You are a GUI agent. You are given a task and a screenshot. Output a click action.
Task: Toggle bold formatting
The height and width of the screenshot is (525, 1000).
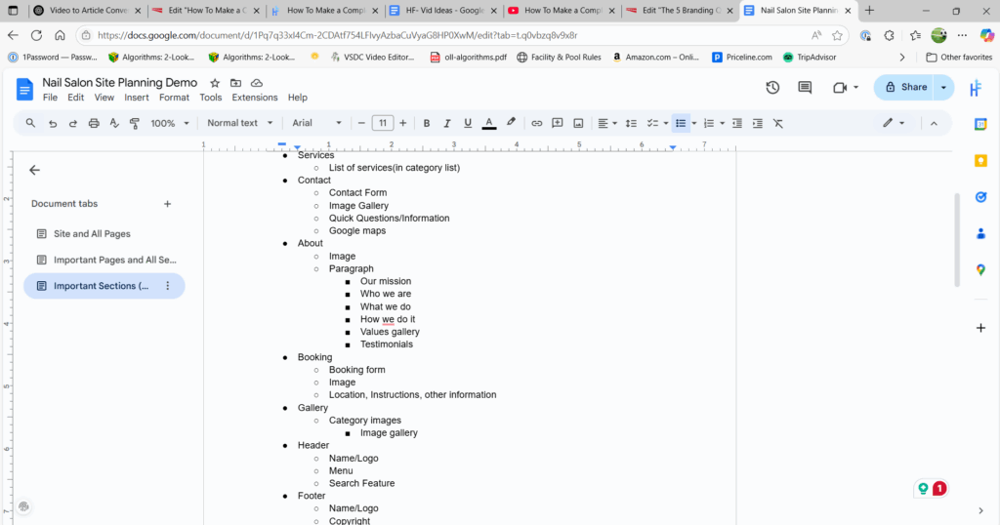427,124
